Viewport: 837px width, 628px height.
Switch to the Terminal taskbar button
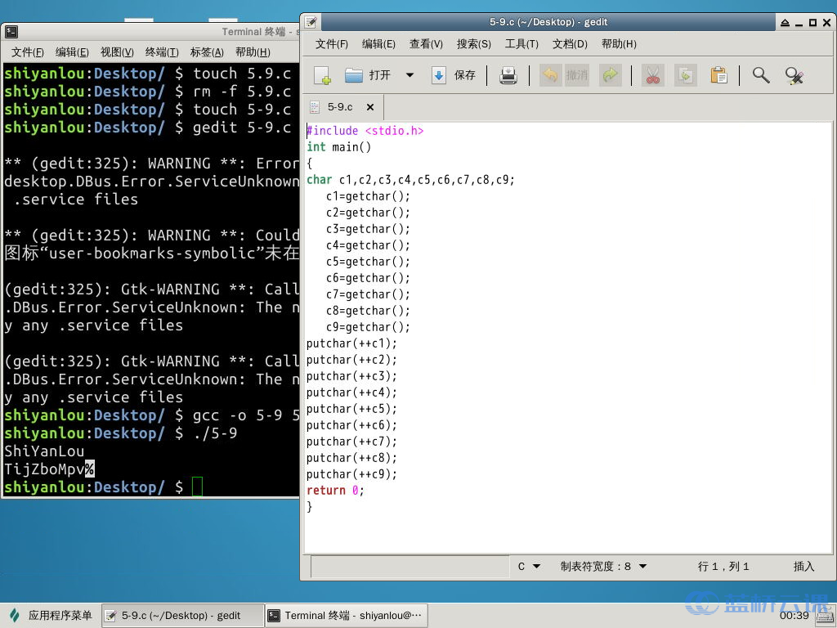(347, 615)
